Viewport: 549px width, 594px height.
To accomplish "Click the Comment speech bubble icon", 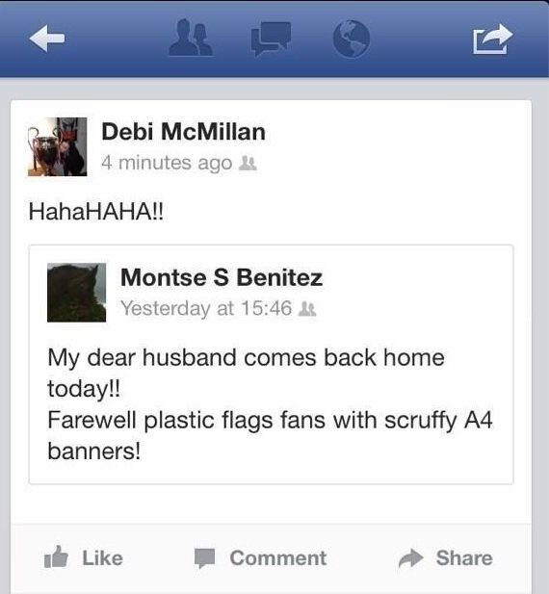I will [x=204, y=558].
